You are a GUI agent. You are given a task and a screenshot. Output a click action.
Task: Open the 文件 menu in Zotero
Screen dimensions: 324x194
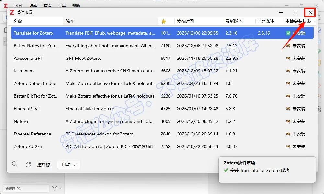pyautogui.click(x=19, y=5)
